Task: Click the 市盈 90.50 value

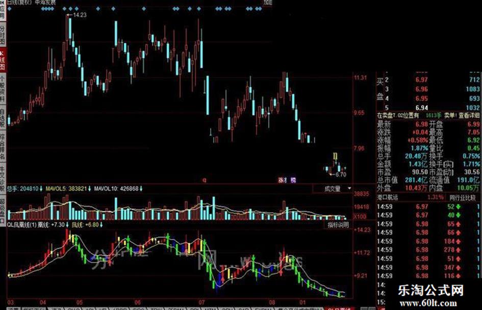Action: coord(420,172)
